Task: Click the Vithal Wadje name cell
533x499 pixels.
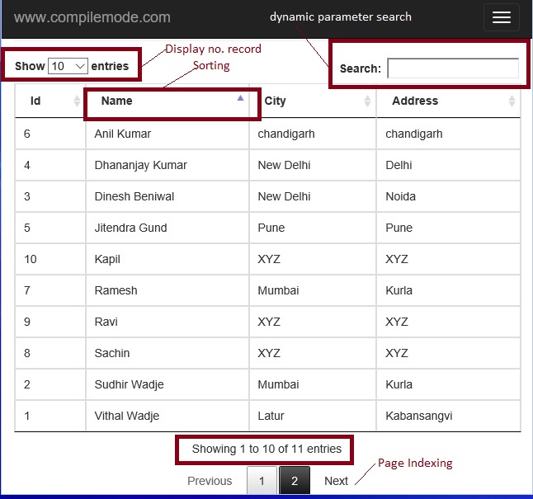Action: click(127, 416)
